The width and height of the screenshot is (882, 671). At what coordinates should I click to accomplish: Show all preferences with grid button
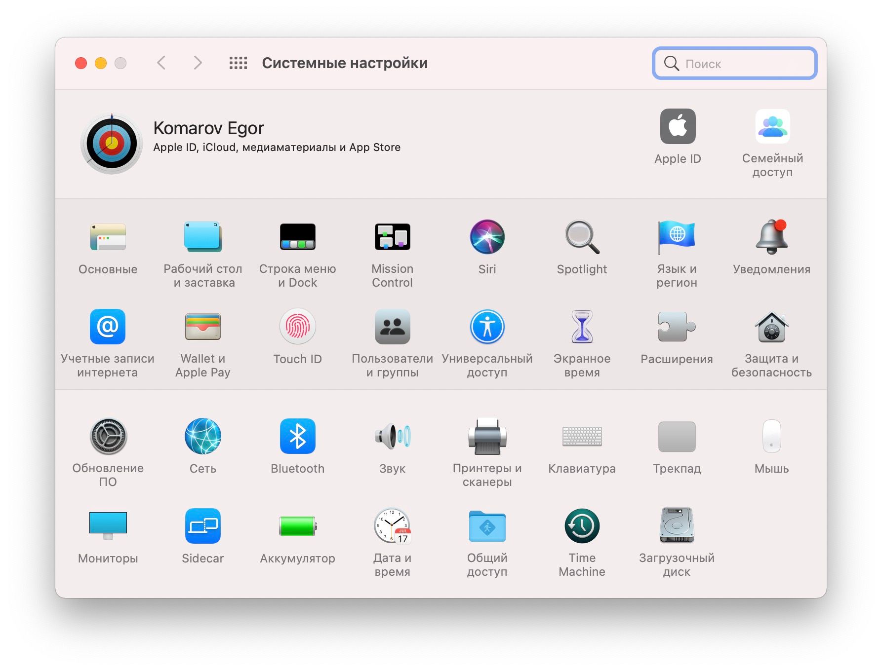point(238,63)
